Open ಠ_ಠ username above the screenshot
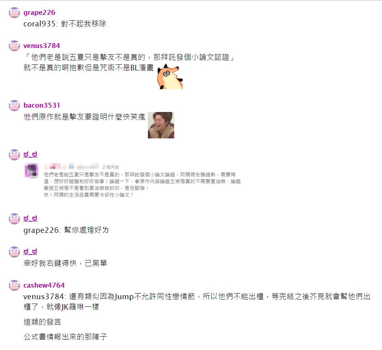This screenshot has height=350, width=382. point(30,154)
